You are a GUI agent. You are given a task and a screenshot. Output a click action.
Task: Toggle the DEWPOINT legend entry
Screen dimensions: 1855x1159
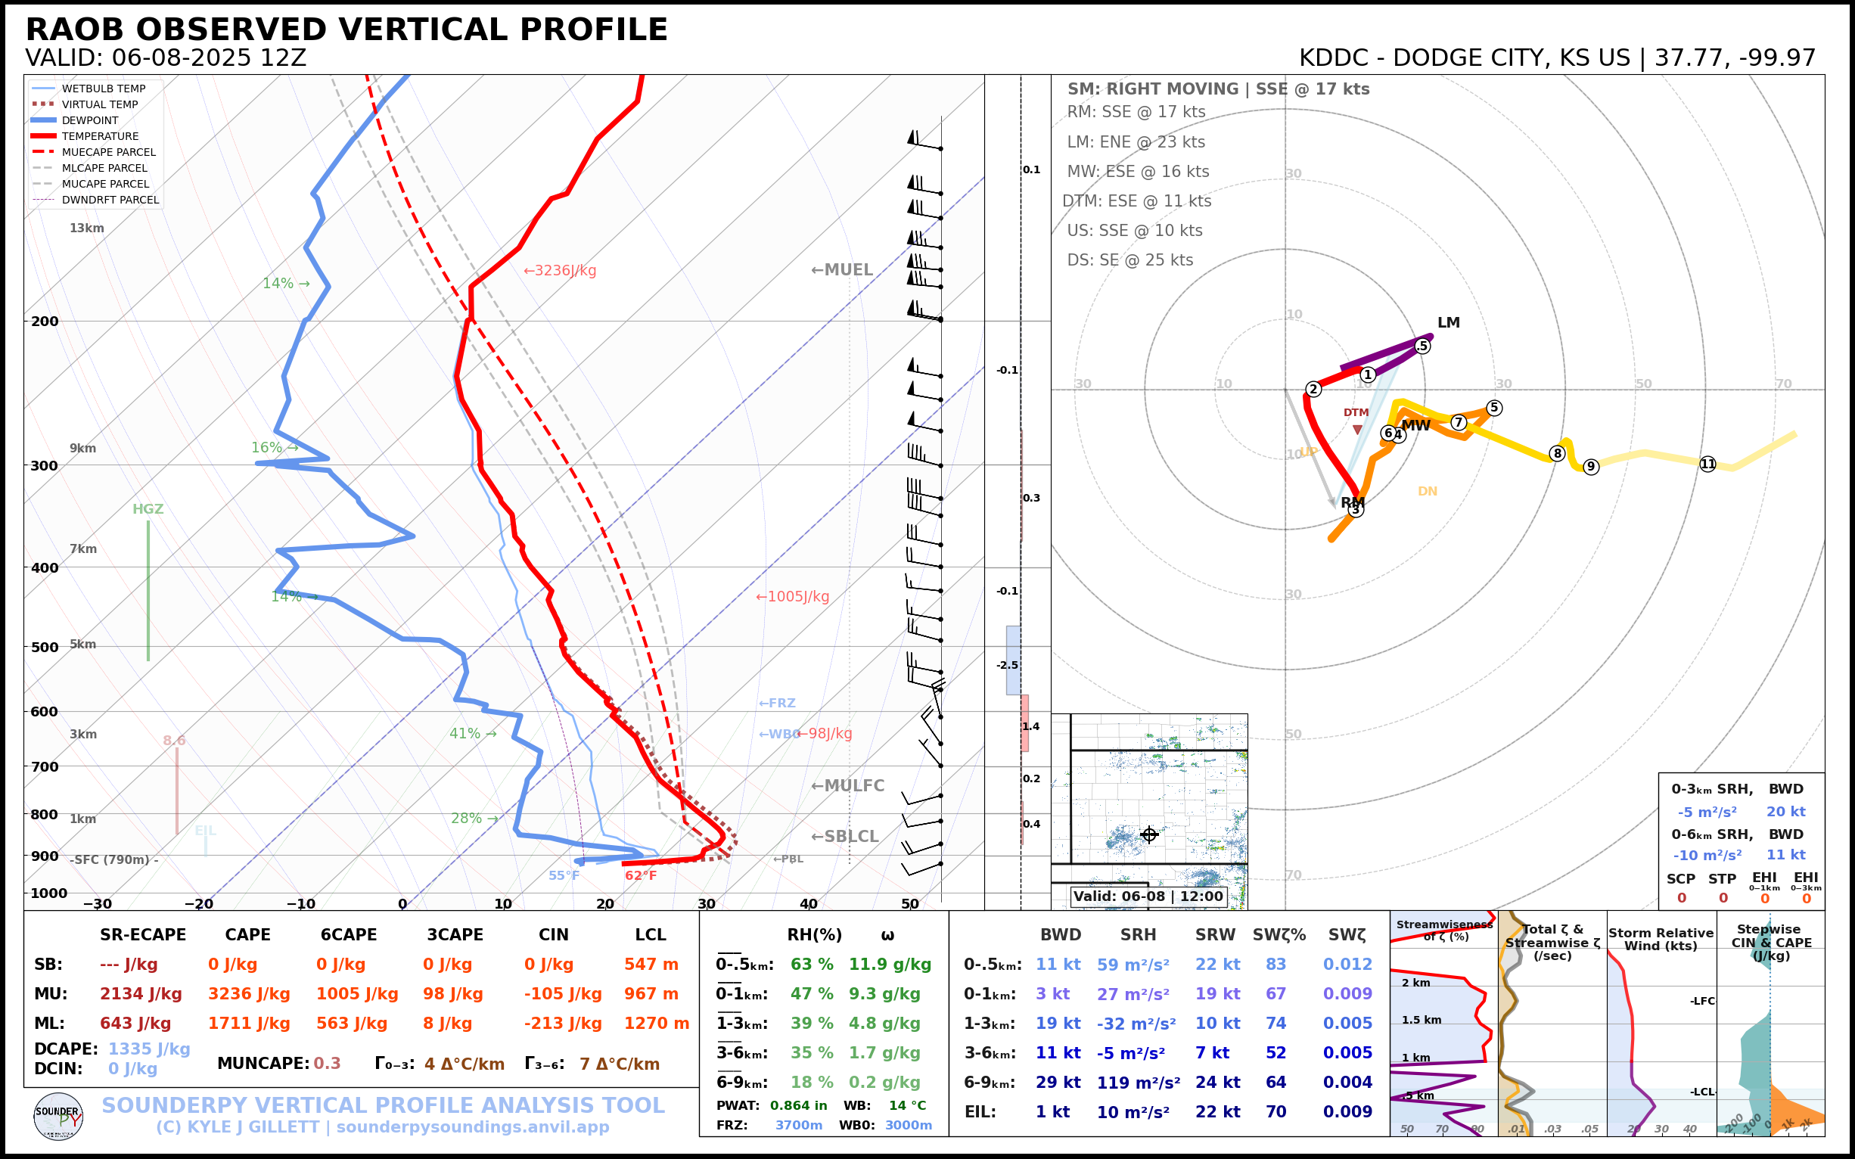tap(90, 120)
